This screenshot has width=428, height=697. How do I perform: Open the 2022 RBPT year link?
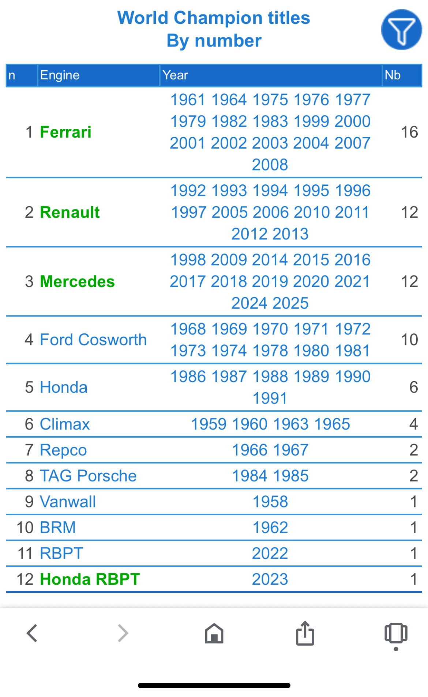point(270,553)
